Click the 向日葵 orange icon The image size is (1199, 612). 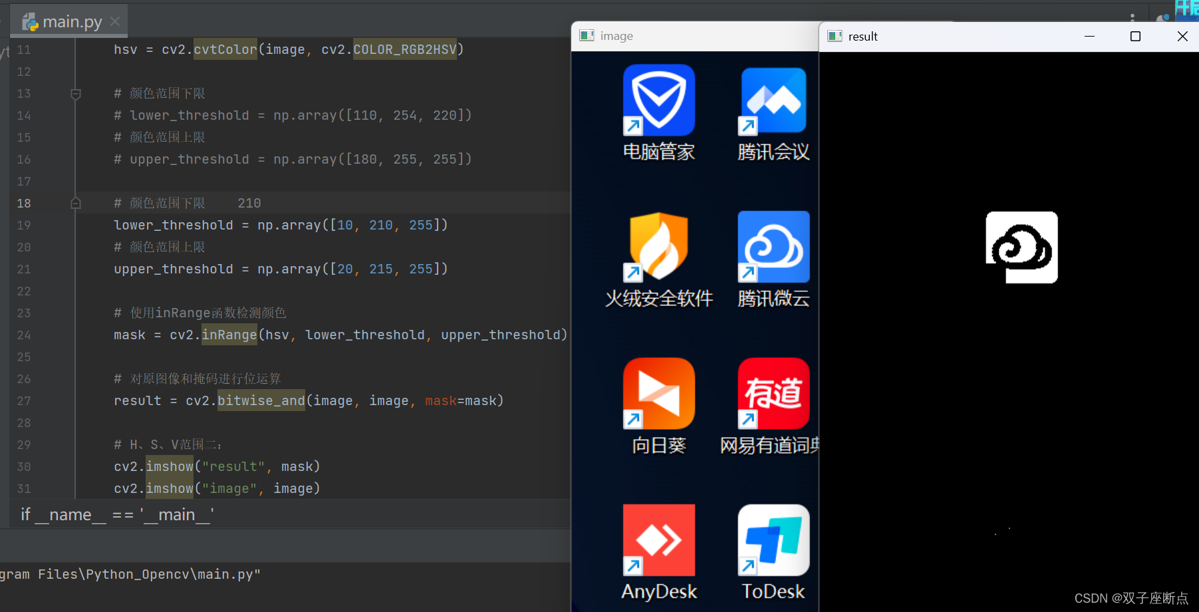coord(658,393)
